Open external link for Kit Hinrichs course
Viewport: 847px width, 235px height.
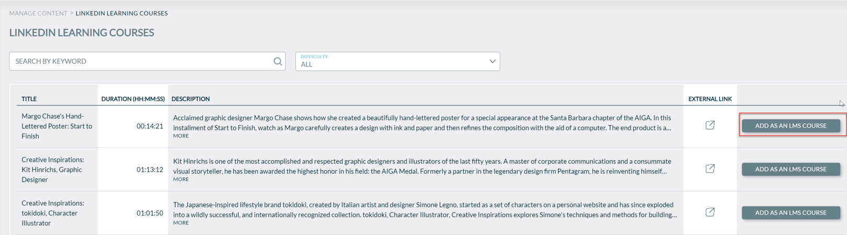709,169
